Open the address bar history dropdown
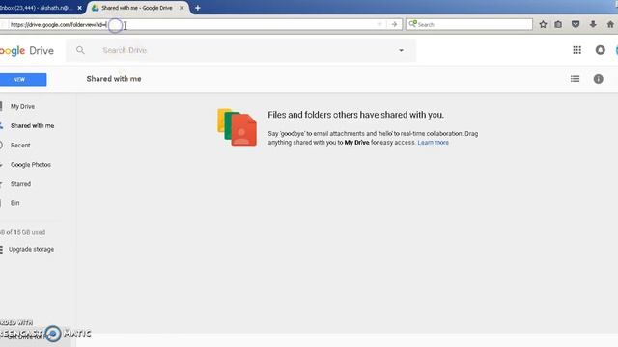 [x=379, y=24]
